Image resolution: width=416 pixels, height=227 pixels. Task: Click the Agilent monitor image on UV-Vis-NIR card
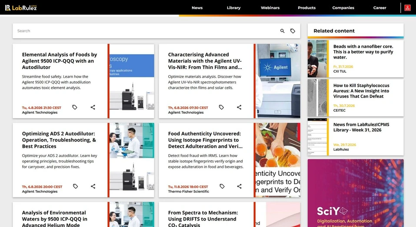[278, 81]
